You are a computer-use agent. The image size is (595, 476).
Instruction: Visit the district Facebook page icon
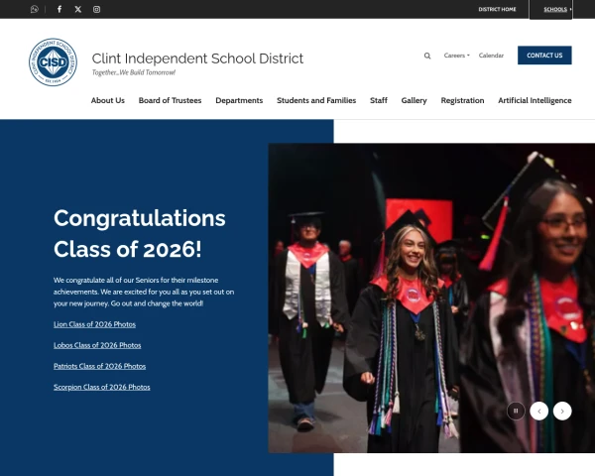pyautogui.click(x=59, y=9)
